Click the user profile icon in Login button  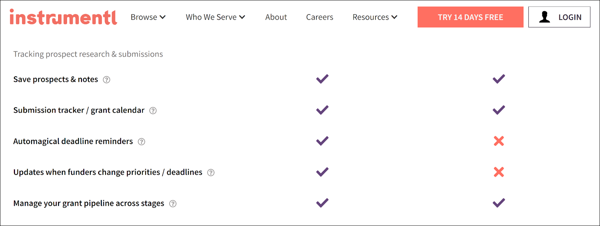545,17
